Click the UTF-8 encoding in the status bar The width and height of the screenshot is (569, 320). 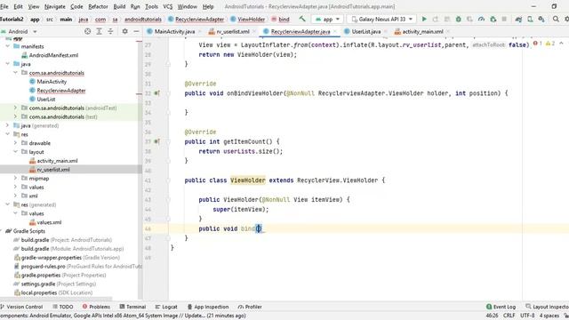pyautogui.click(x=527, y=316)
